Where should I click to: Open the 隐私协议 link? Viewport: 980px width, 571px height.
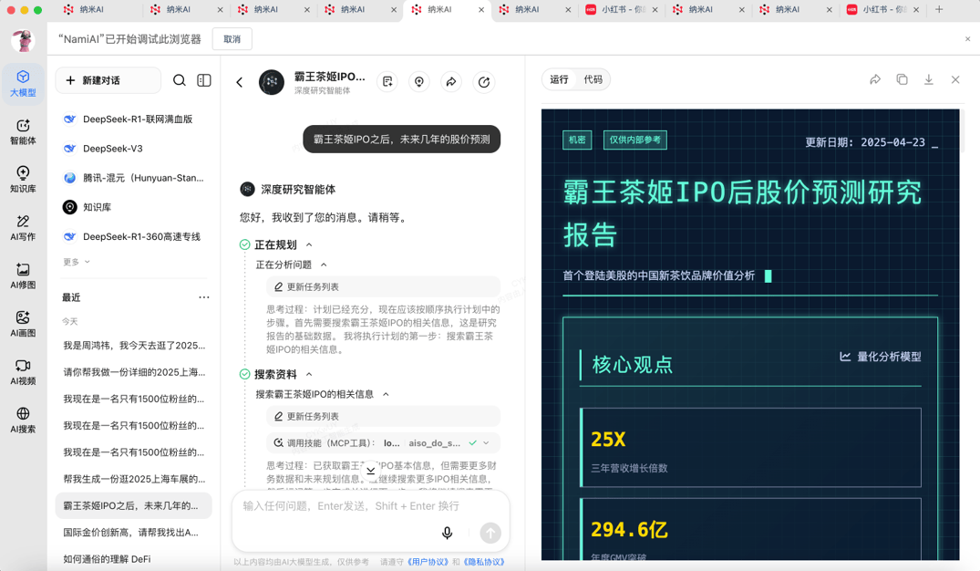pos(484,562)
